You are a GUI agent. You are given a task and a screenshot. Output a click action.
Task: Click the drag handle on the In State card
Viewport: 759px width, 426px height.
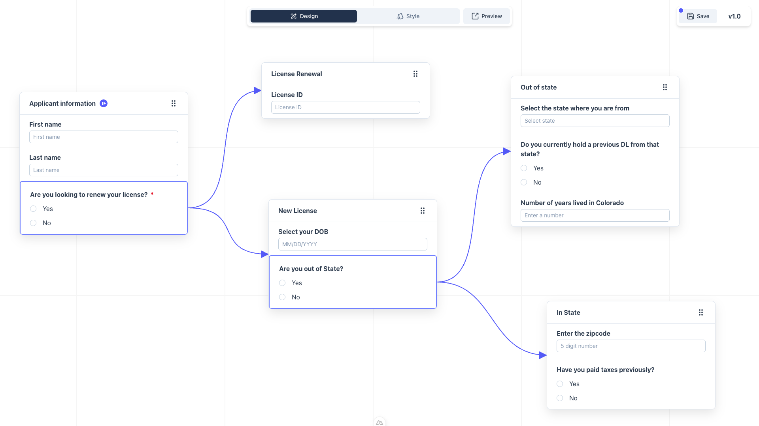pyautogui.click(x=701, y=312)
